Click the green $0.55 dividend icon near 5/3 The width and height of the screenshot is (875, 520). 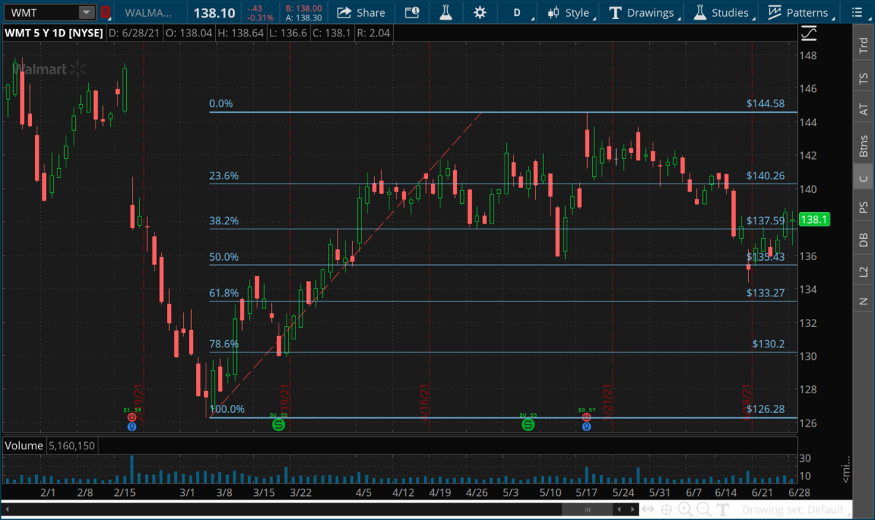pyautogui.click(x=527, y=424)
